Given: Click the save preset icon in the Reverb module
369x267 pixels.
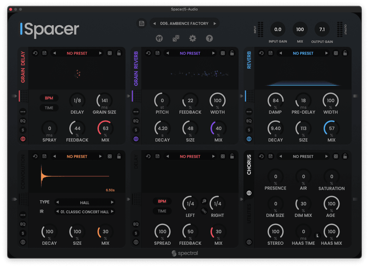Looking at the screenshot, I should click(x=271, y=53).
